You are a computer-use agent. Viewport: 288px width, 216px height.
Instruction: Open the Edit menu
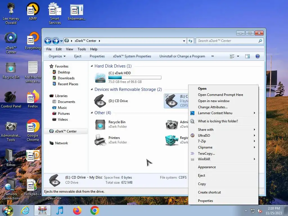click(x=59, y=49)
